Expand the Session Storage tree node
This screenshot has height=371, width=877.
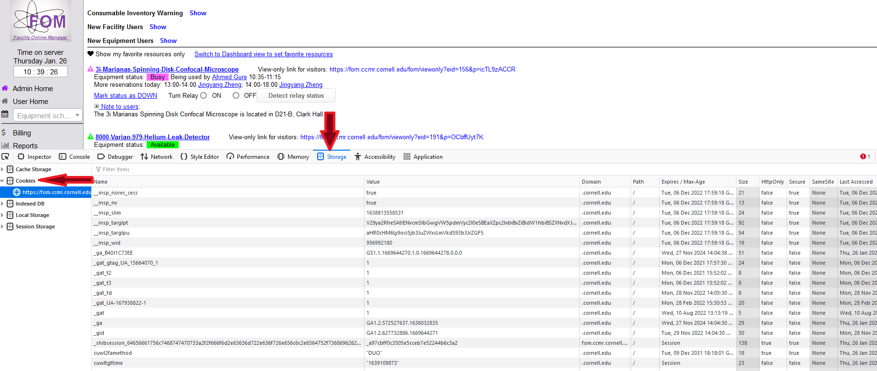point(2,227)
